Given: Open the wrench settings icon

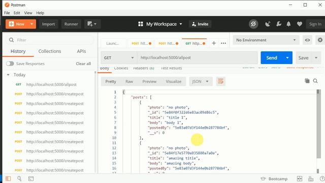Looking at the screenshot, I should [x=279, y=24].
